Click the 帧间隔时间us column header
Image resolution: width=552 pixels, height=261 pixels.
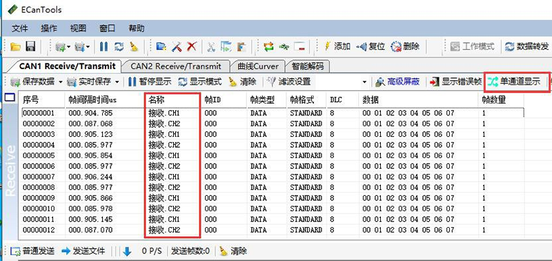(105, 100)
